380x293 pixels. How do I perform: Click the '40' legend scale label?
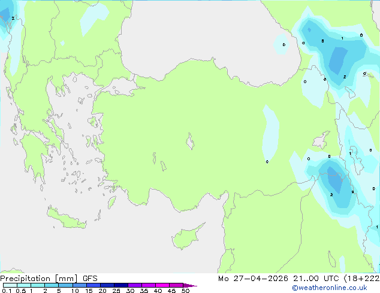pyautogui.click(x=158, y=291)
